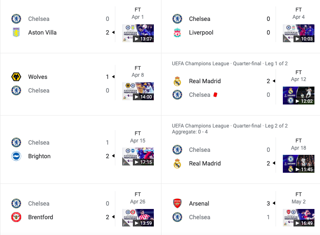
Task: Open the Brentford team name link
Action: 41,217
